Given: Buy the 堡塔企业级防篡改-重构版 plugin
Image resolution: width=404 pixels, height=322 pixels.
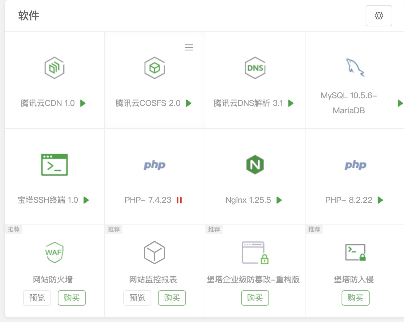Looking at the screenshot, I should 255,298.
